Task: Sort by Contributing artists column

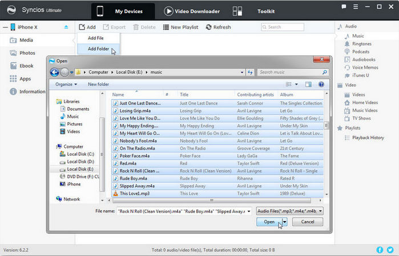Action: coord(256,95)
